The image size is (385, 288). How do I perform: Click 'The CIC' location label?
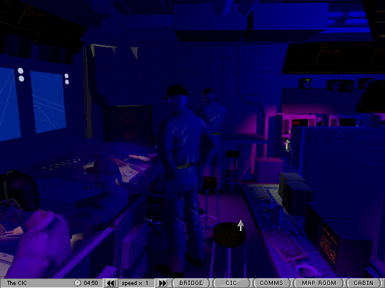click(17, 283)
